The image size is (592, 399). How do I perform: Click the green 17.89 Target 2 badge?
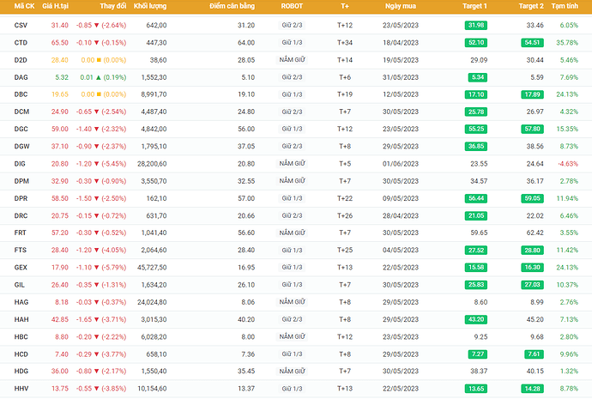click(x=532, y=94)
